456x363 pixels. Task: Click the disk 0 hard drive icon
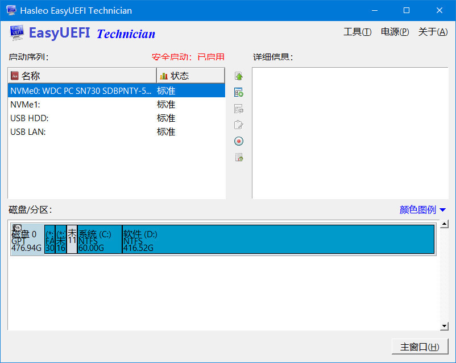tap(17, 229)
